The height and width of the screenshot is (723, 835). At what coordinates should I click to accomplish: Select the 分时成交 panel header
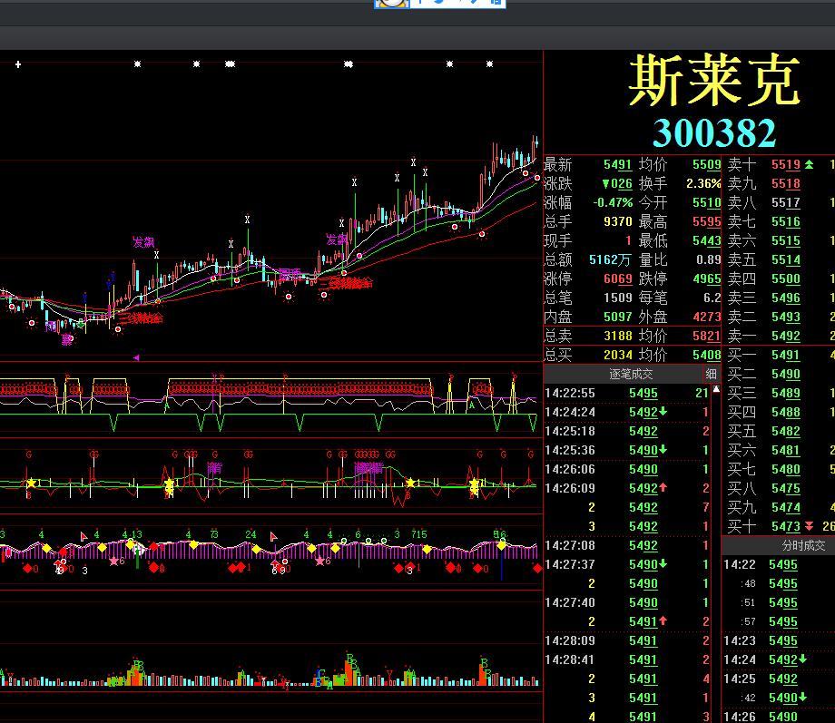point(803,545)
